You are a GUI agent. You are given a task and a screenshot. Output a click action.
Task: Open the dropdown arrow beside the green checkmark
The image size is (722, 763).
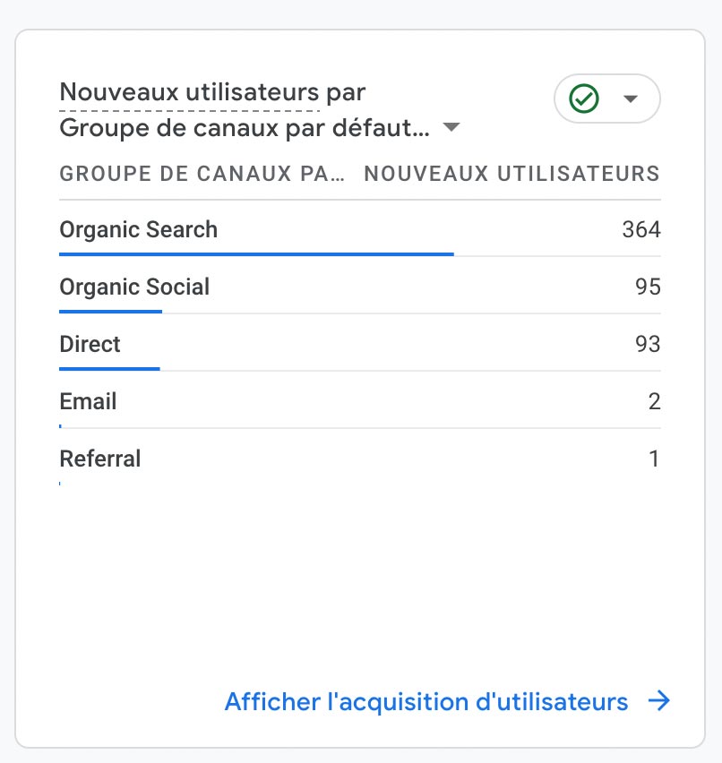(631, 99)
